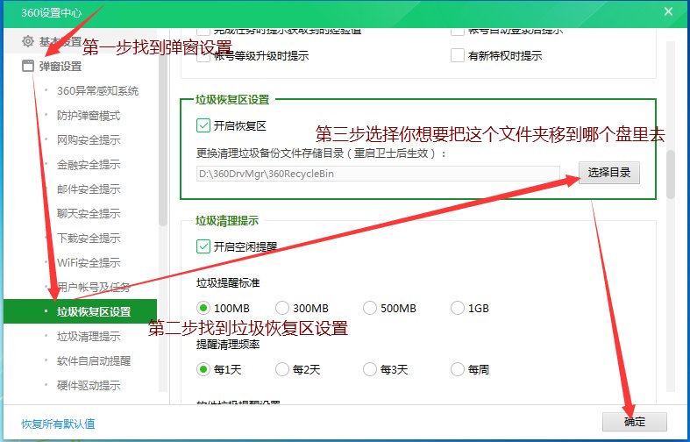Set cleanup frequency to 每1天

coord(203,369)
